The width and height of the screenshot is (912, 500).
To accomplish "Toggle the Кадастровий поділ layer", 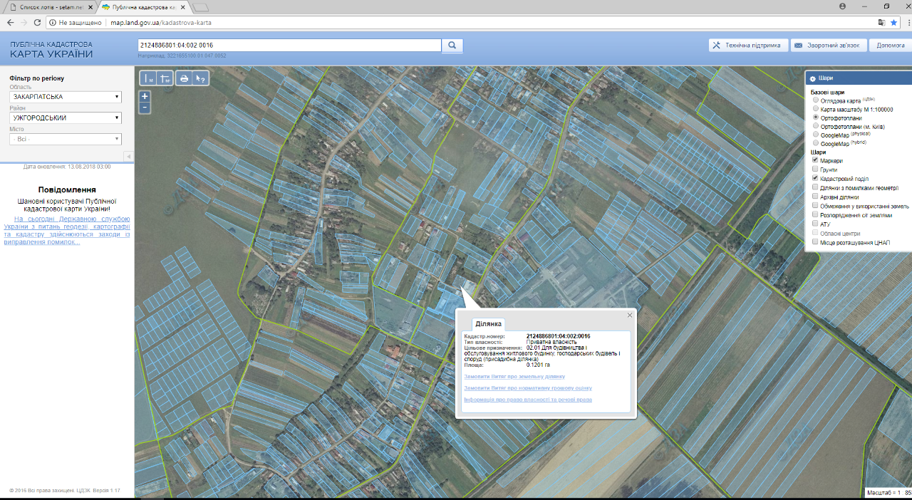I will [815, 178].
